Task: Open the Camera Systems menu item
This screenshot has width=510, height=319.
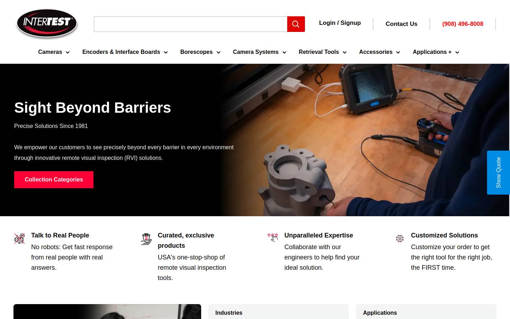Action: point(256,52)
